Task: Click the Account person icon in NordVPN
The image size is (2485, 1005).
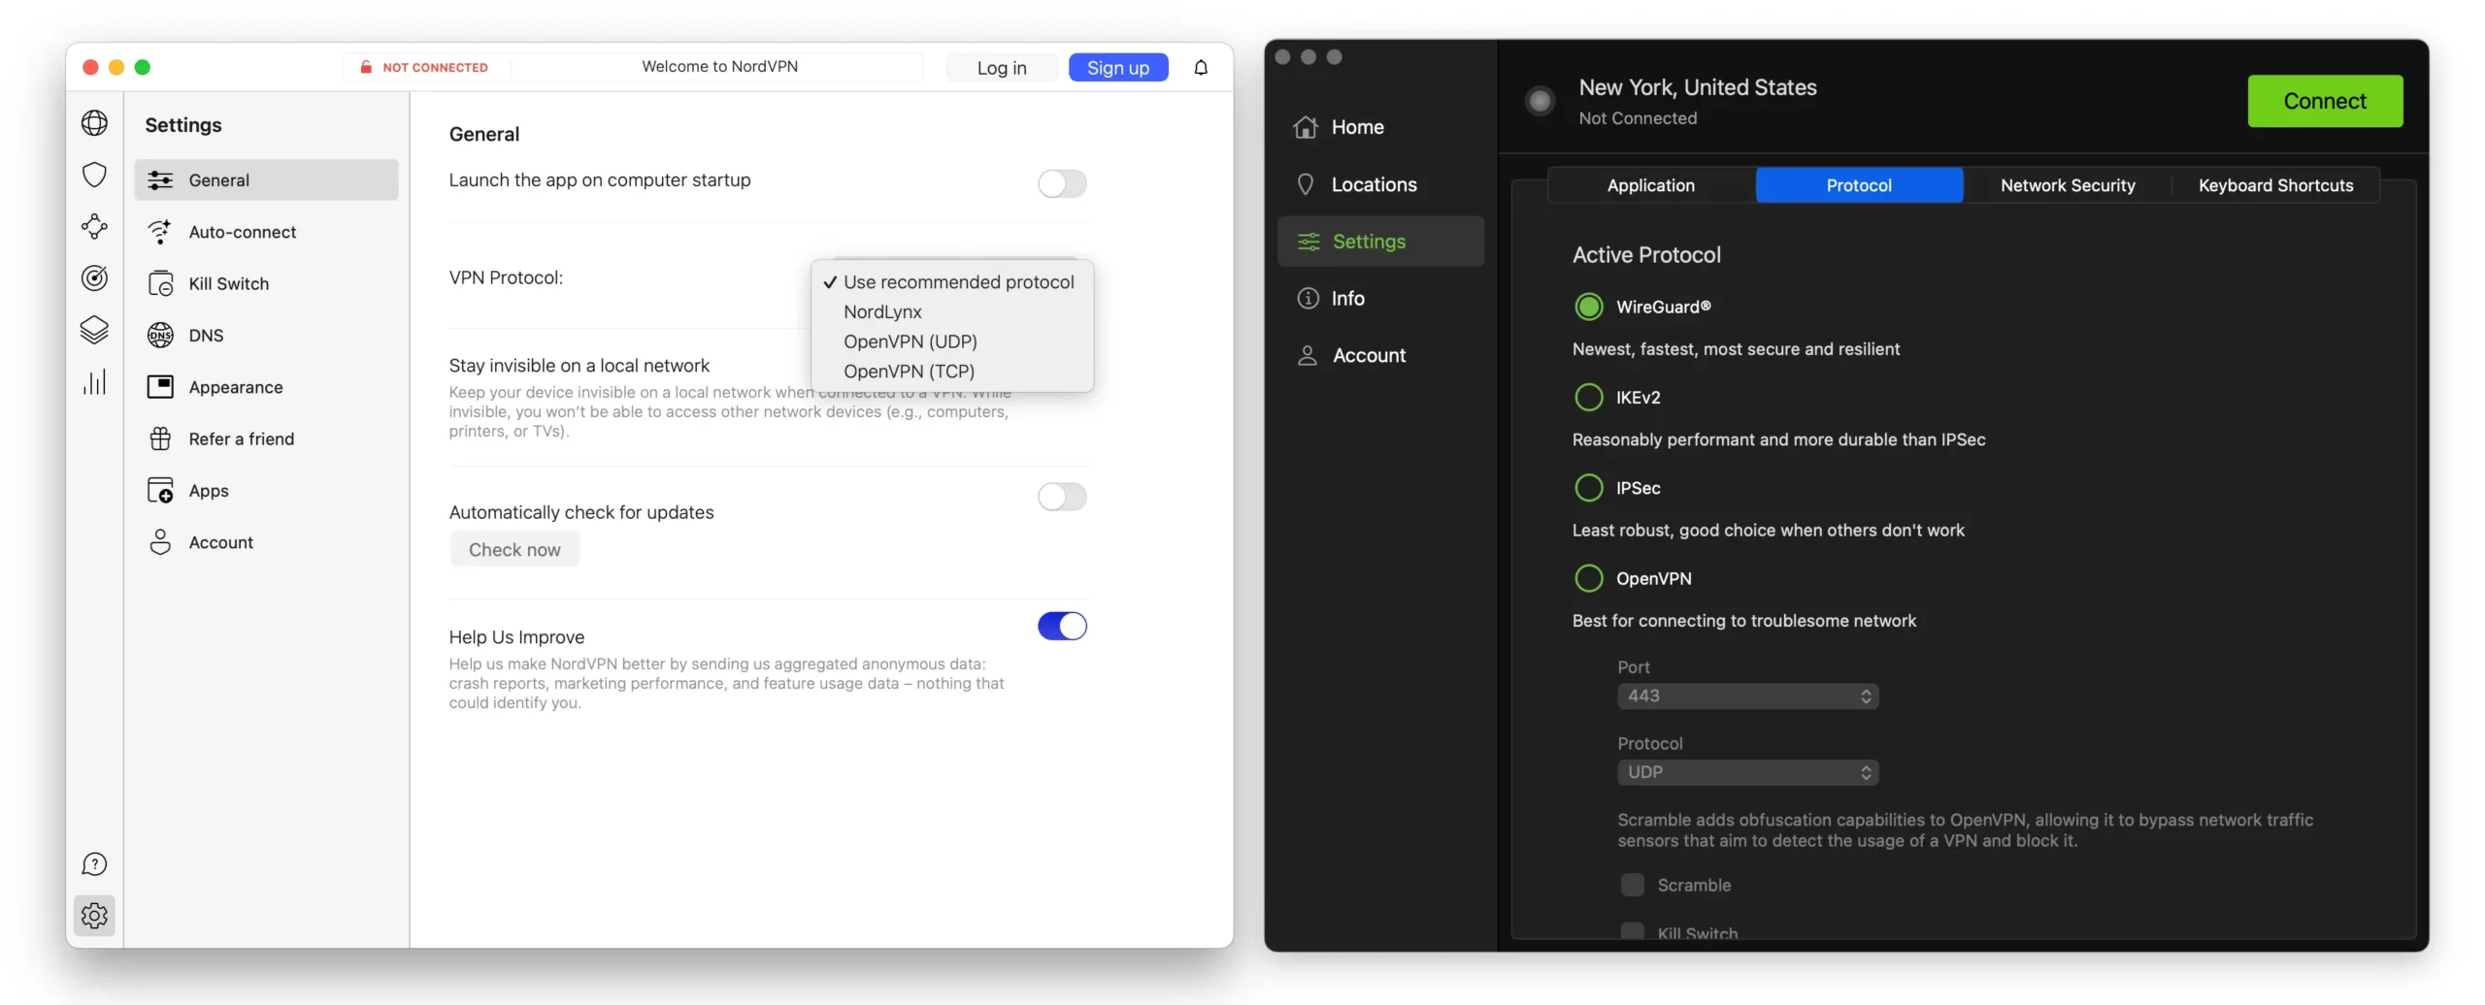Action: [x=160, y=542]
